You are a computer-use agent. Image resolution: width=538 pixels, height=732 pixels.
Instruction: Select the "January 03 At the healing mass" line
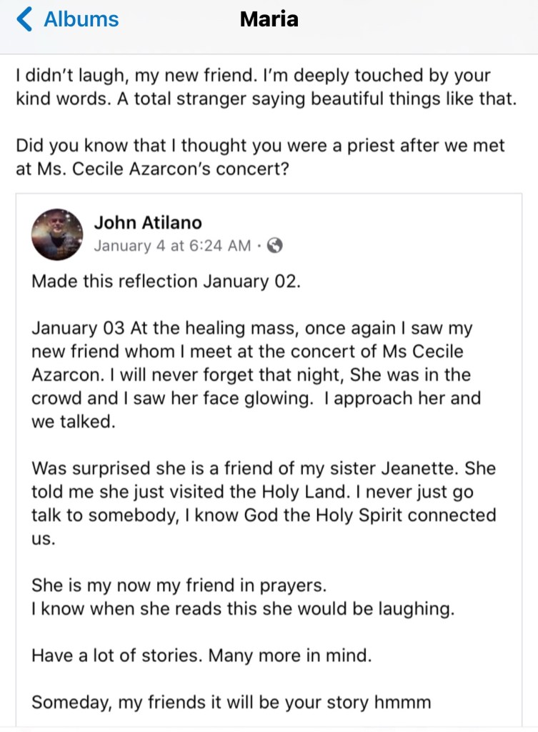pos(251,328)
